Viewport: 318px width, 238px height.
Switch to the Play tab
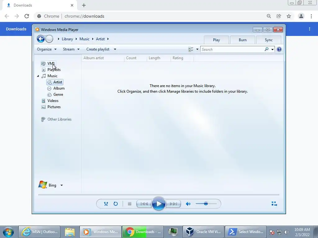[216, 40]
